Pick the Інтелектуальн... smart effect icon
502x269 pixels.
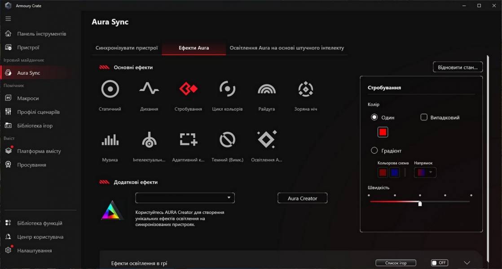pos(149,139)
